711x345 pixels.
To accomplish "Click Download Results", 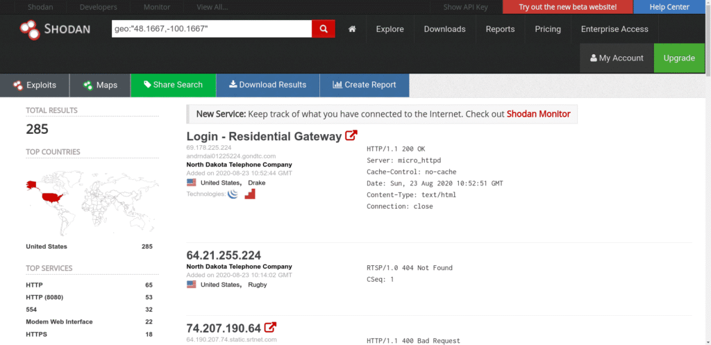I will click(x=267, y=85).
